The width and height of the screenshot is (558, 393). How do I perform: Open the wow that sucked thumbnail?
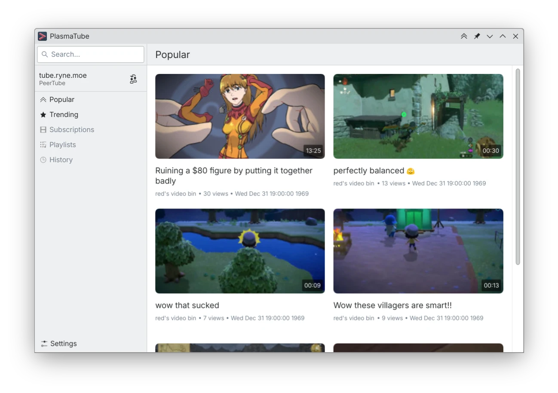(240, 251)
